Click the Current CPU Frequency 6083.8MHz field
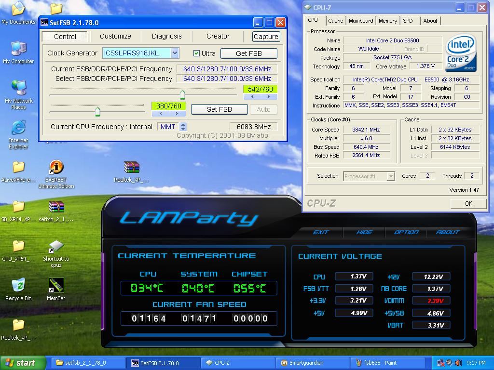This screenshot has width=494, height=370. 254,127
